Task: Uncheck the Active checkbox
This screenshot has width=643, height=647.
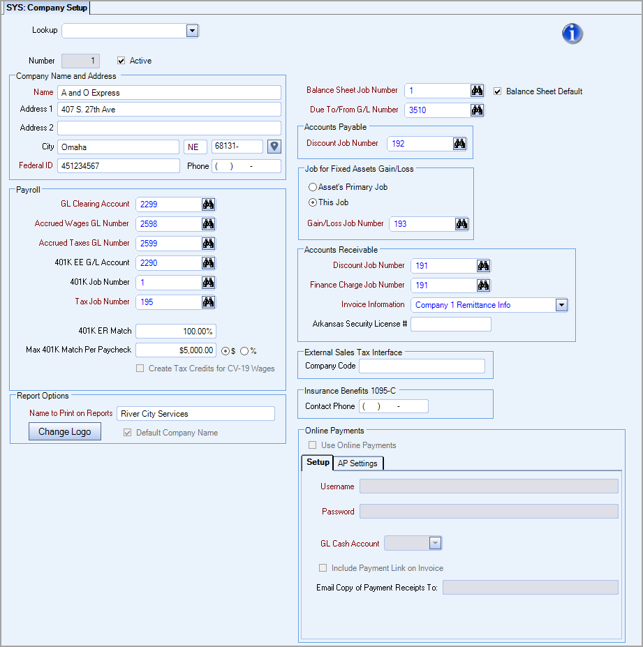Action: point(121,60)
